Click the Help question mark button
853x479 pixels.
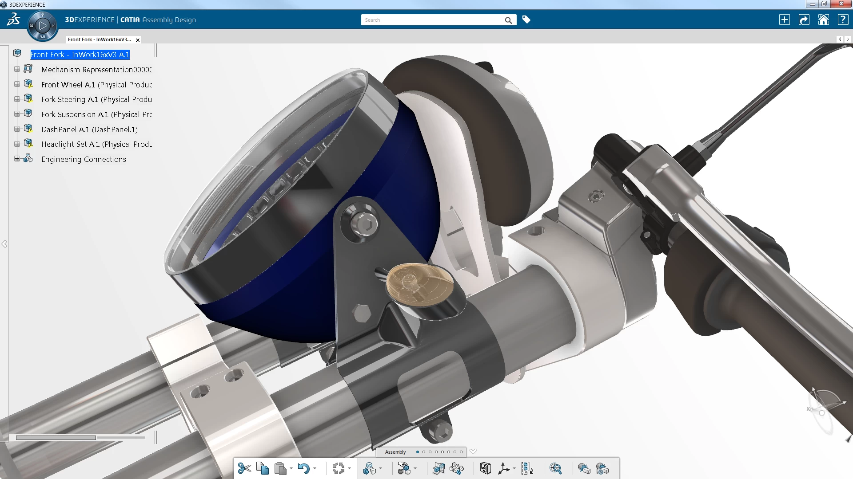point(843,20)
